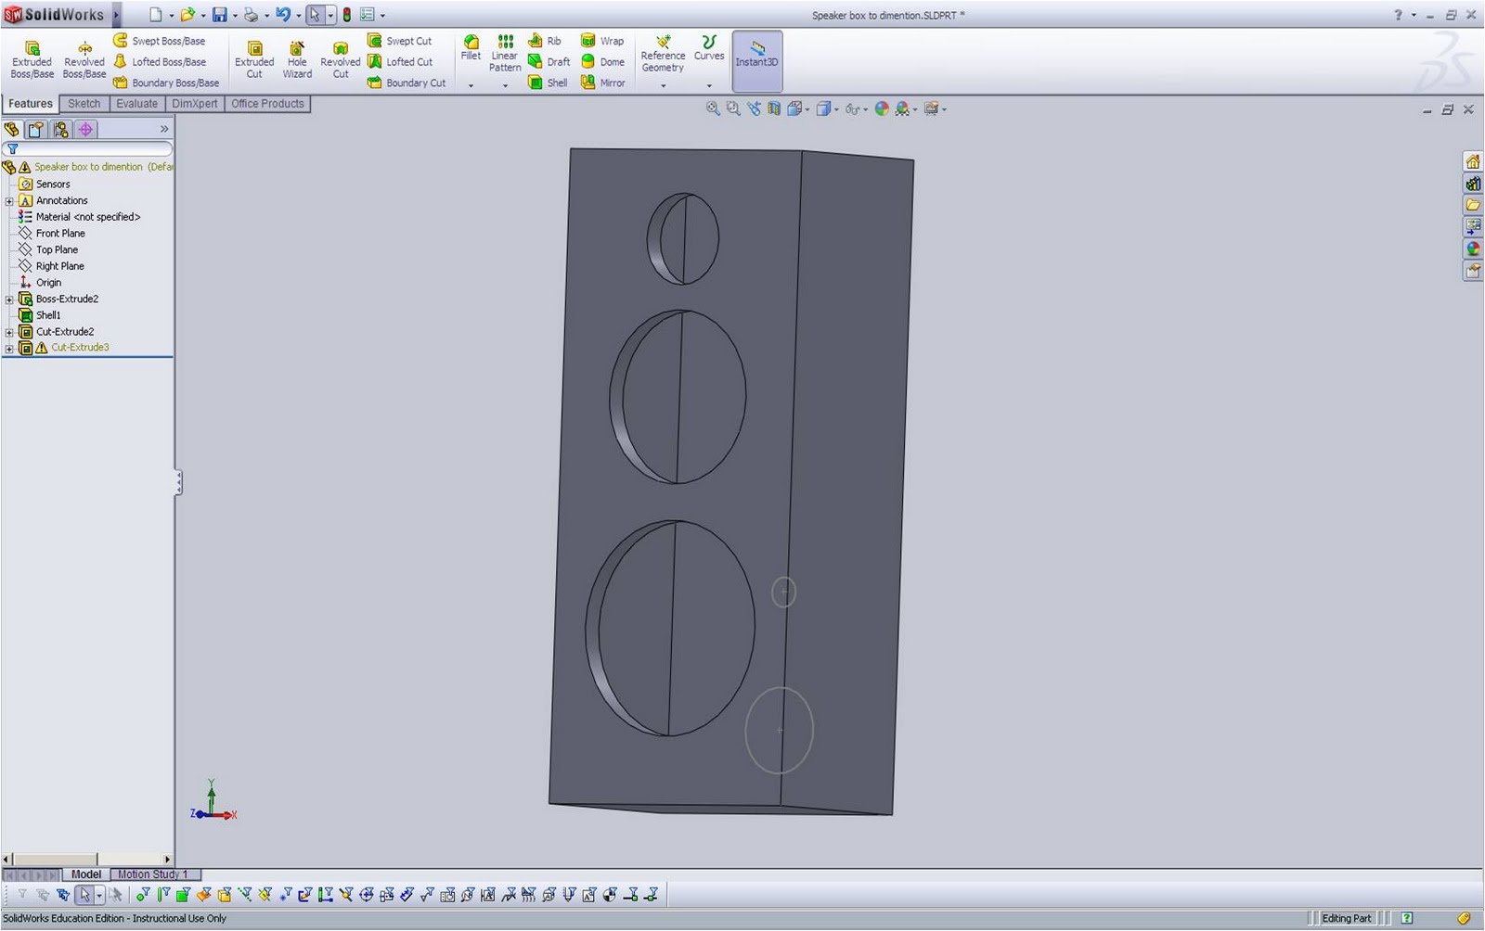Screen dimensions: 1485x931
Task: Click the Zoom to Area icon
Action: (x=733, y=108)
